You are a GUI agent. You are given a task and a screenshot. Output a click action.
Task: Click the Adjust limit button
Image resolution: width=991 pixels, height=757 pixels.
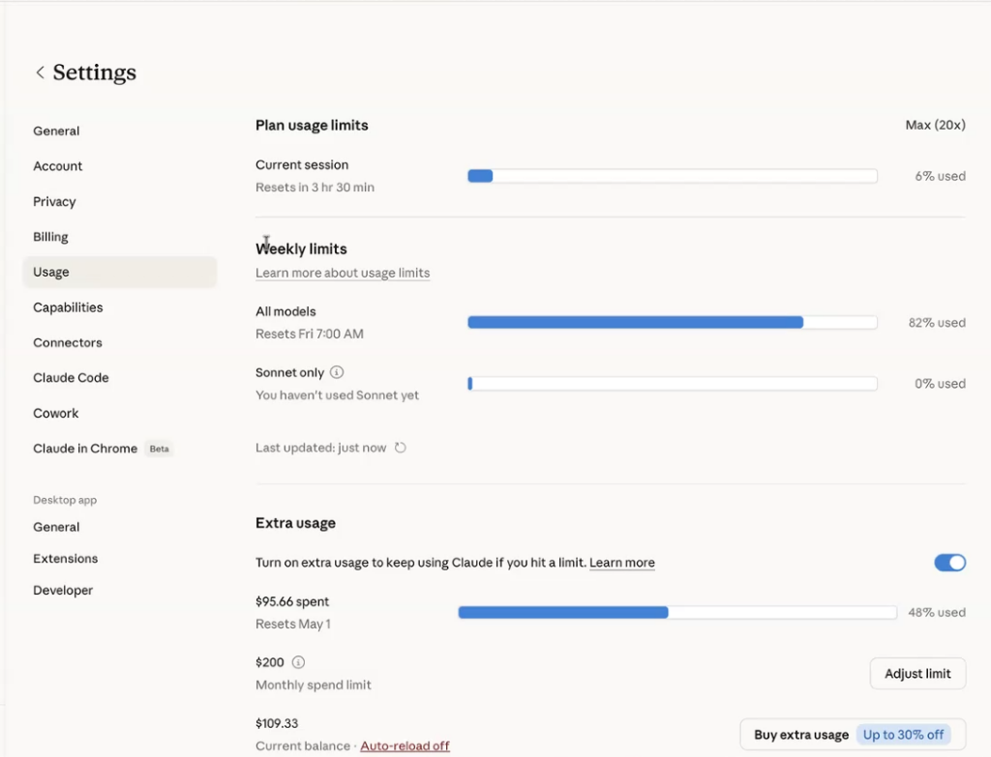[x=917, y=674]
